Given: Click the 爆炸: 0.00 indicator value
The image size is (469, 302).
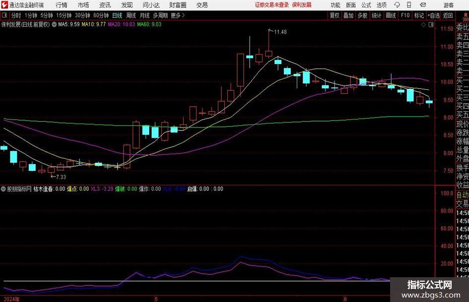Looking at the screenshot, I should coord(150,189).
